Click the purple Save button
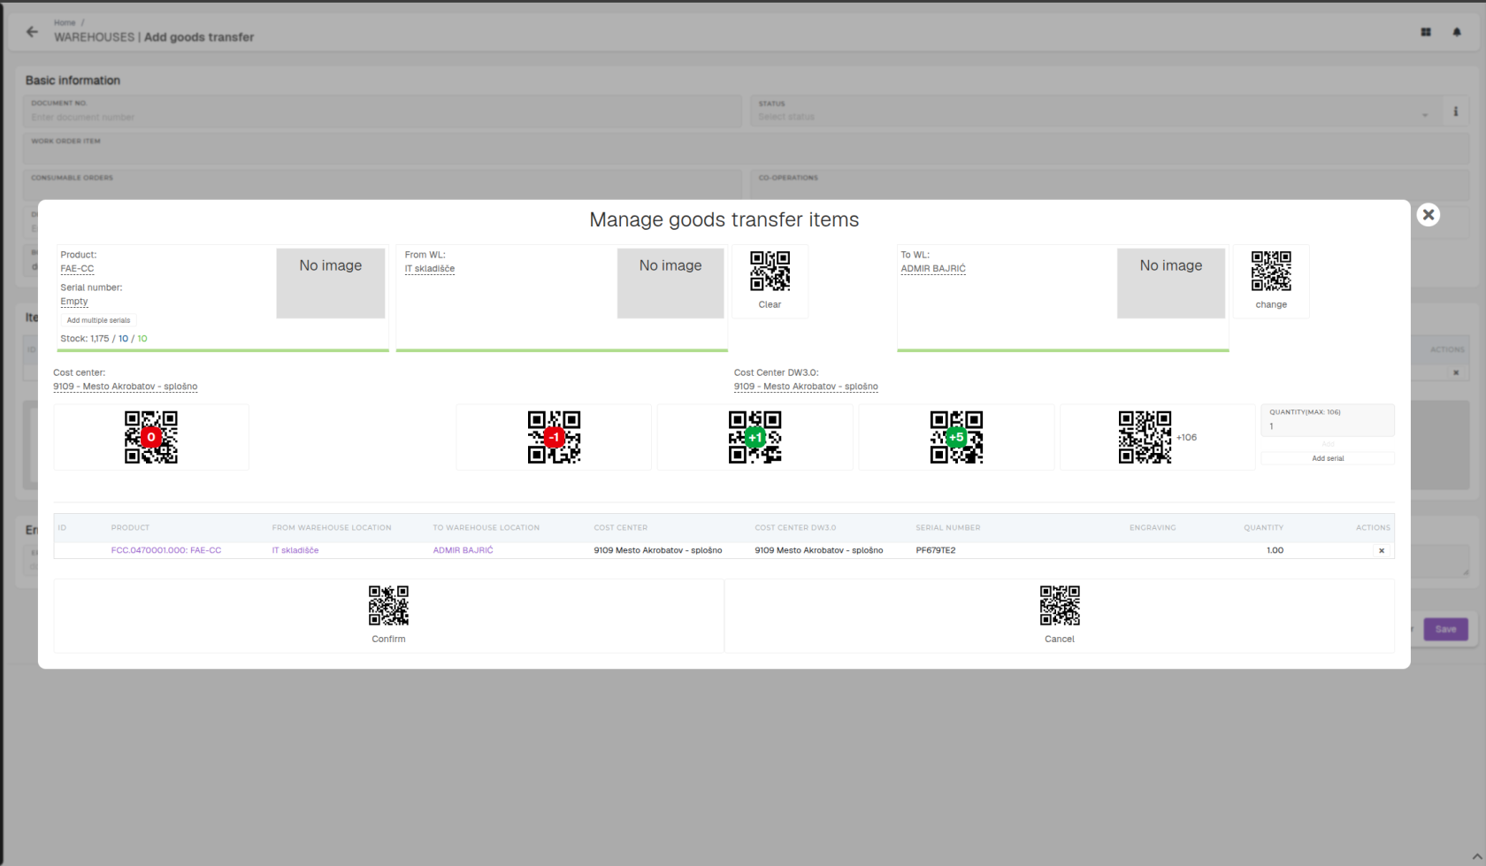The height and width of the screenshot is (866, 1486). point(1445,629)
